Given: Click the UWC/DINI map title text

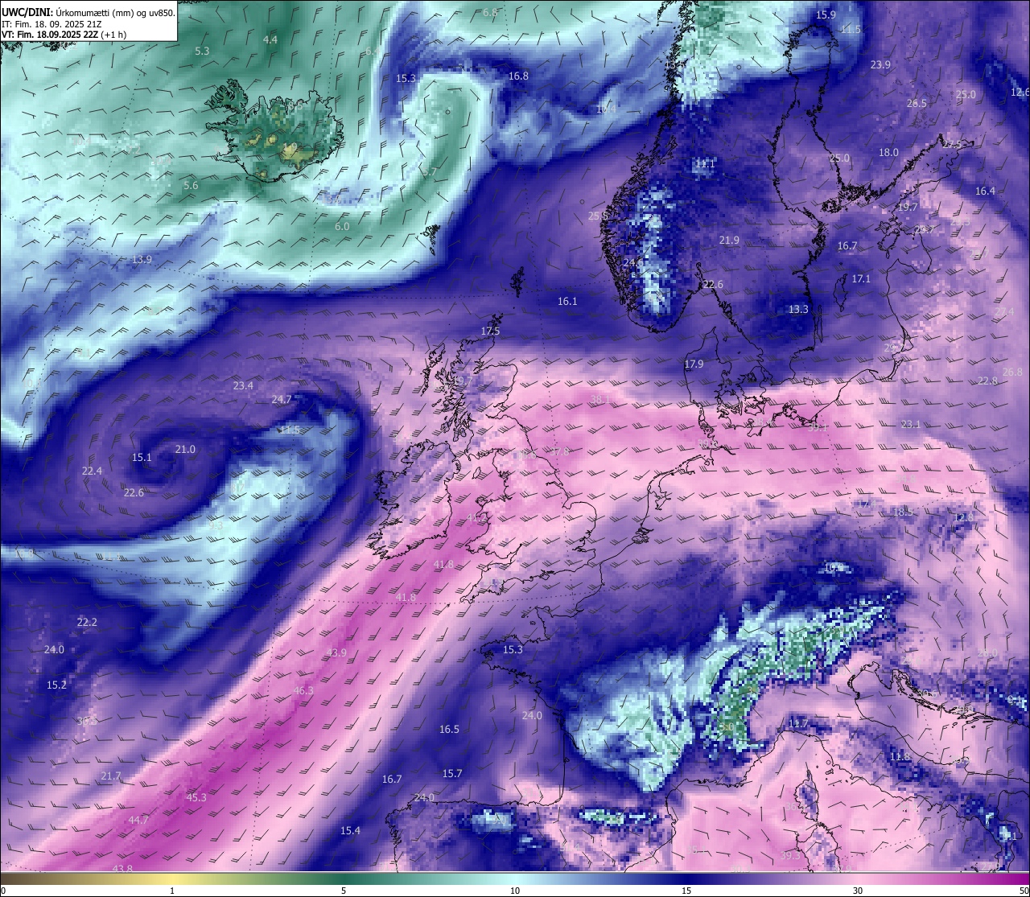Looking at the screenshot, I should pos(89,12).
